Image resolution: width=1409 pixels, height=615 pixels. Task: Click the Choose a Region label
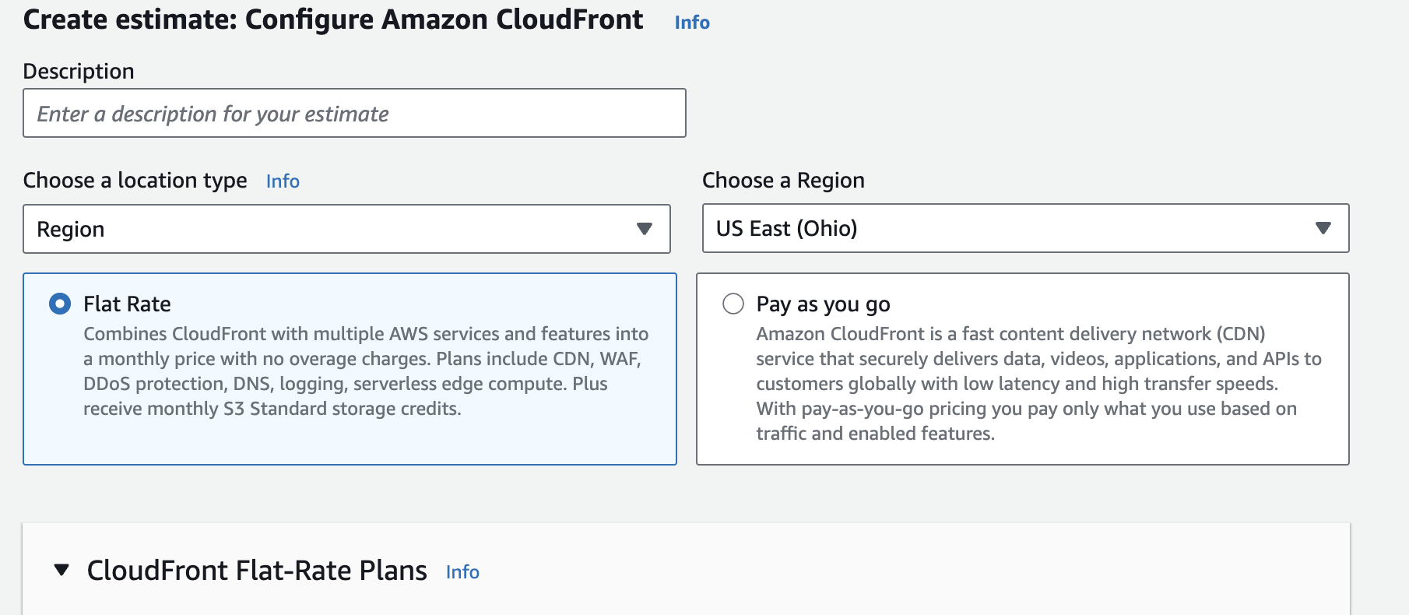coord(783,181)
